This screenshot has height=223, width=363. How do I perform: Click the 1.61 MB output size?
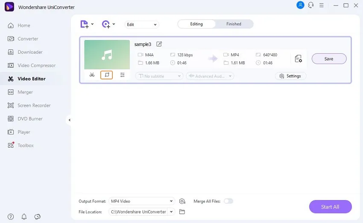[x=238, y=63]
